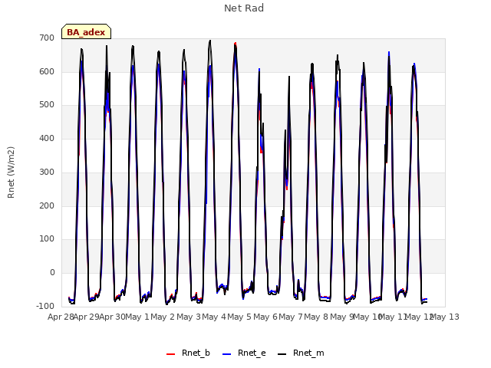Click the 200 y-axis tick label
The width and height of the screenshot is (491, 368).
pos(47,206)
